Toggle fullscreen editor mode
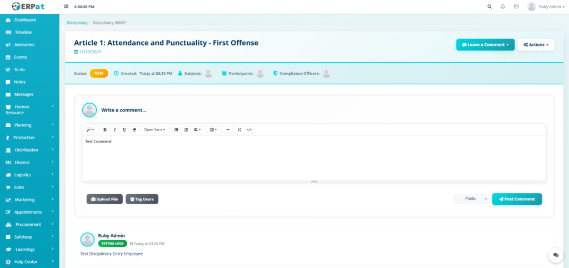The image size is (569, 268). [239, 130]
